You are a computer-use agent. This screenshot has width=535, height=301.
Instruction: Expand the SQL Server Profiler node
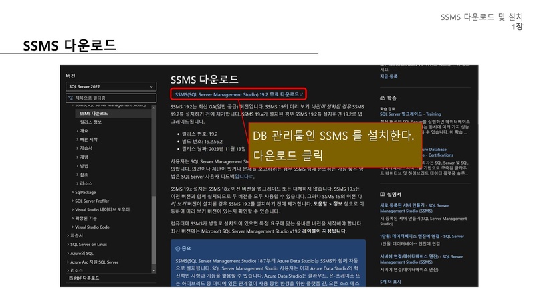(73, 201)
